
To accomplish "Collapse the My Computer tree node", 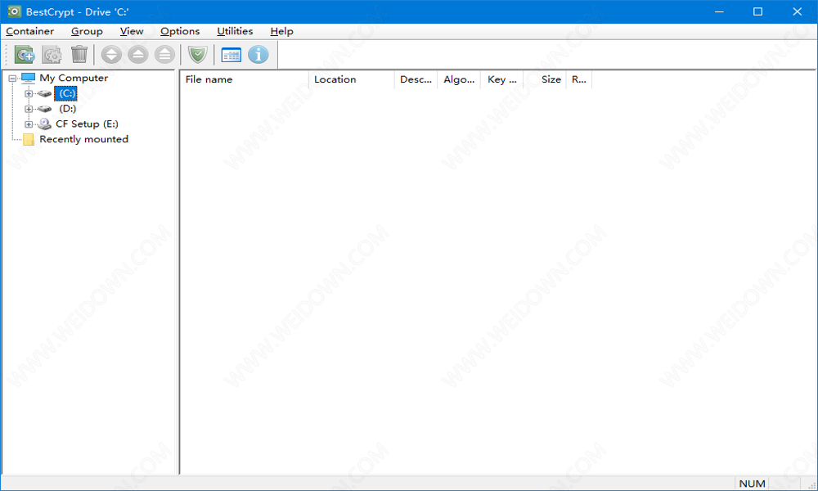I will 12,79.
